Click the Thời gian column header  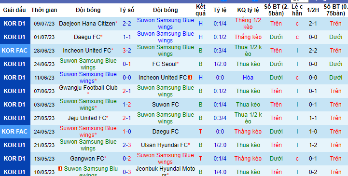tap(44, 10)
